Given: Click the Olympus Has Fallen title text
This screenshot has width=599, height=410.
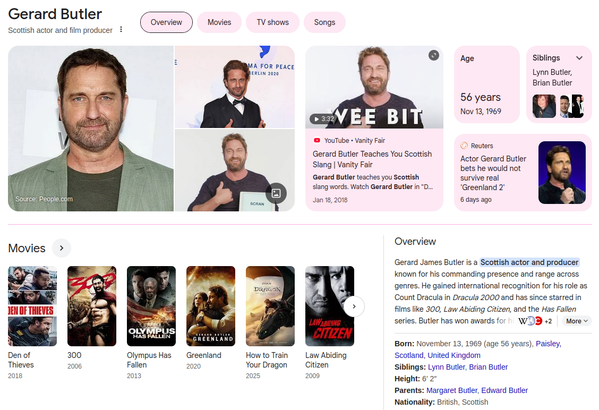Looking at the screenshot, I should point(149,360).
